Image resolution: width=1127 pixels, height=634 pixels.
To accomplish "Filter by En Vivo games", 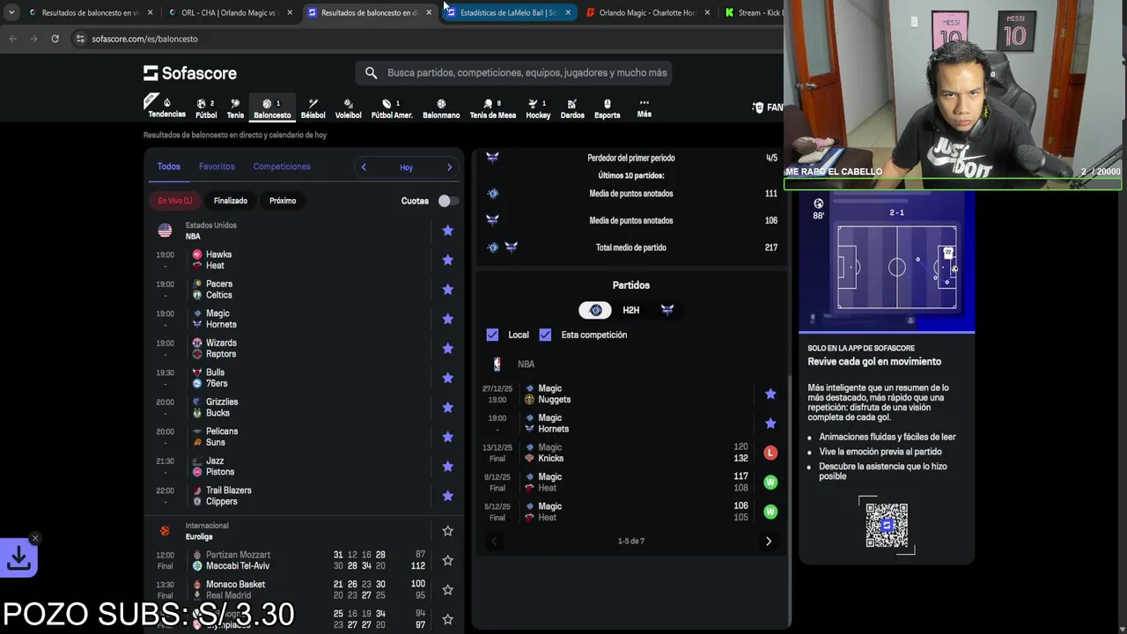I will [175, 201].
